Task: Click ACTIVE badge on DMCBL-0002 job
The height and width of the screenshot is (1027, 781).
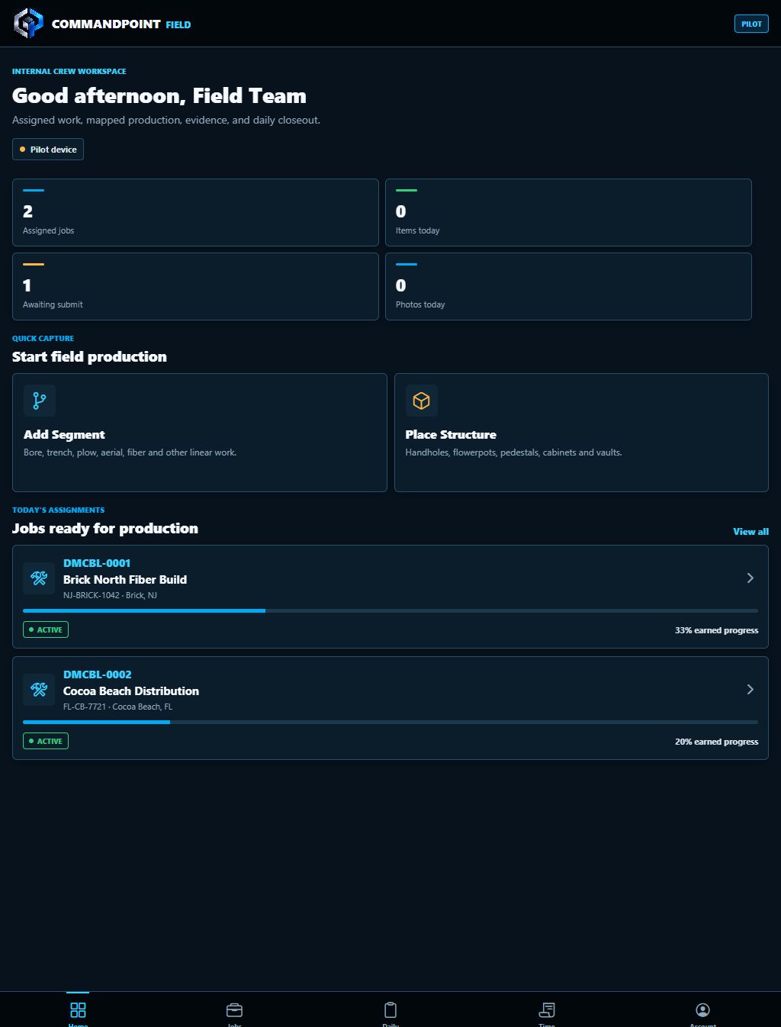Action: coord(46,741)
